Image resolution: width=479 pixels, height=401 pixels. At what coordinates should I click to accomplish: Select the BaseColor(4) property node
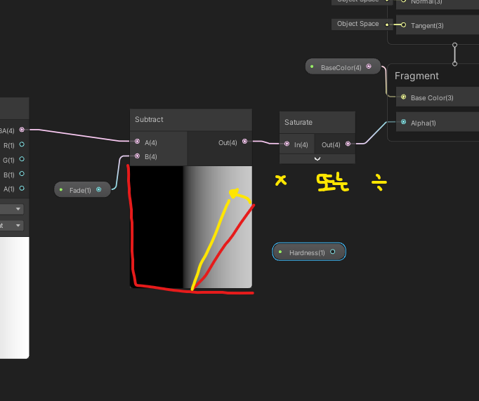(343, 67)
